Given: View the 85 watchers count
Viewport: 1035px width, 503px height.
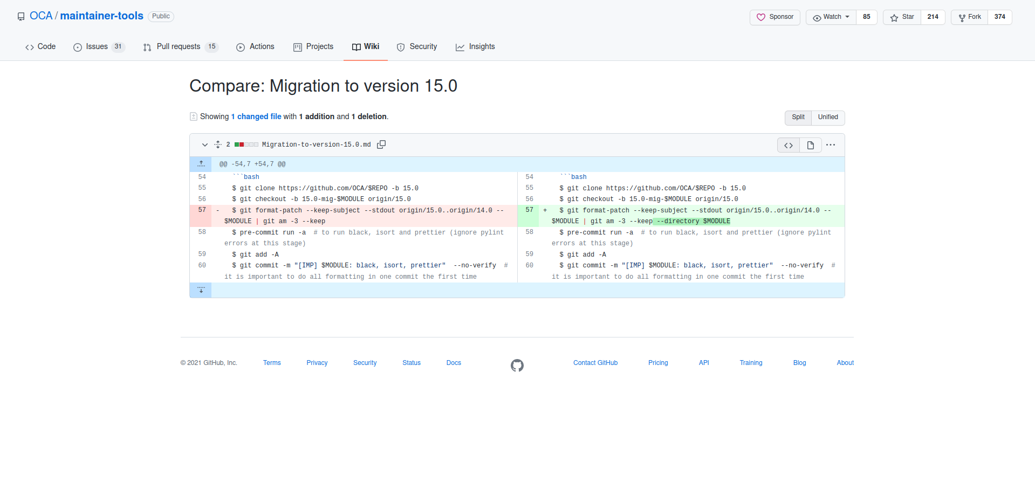Looking at the screenshot, I should 867,17.
